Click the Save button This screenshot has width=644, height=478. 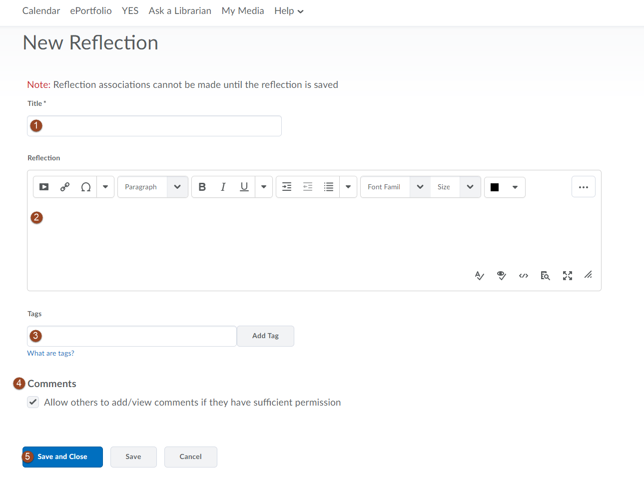point(133,457)
